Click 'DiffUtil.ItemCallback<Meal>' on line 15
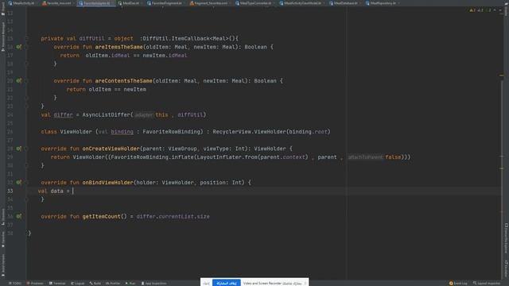The image size is (509, 286). tap(186, 39)
